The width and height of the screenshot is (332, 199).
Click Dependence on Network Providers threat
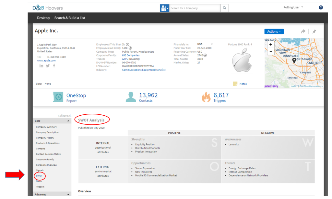[248, 175]
